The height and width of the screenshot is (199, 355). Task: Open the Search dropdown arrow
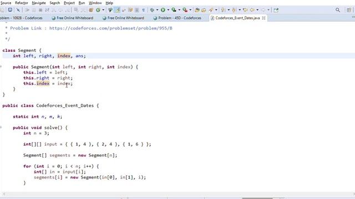pyautogui.click(x=216, y=10)
